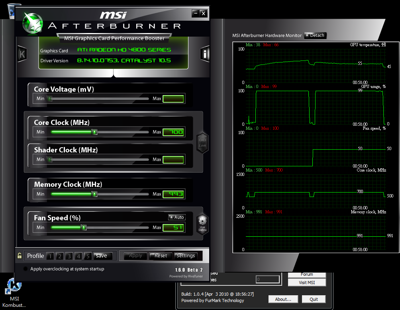Reset the overclocking settings
Screen dimensions: 400x310
click(161, 256)
